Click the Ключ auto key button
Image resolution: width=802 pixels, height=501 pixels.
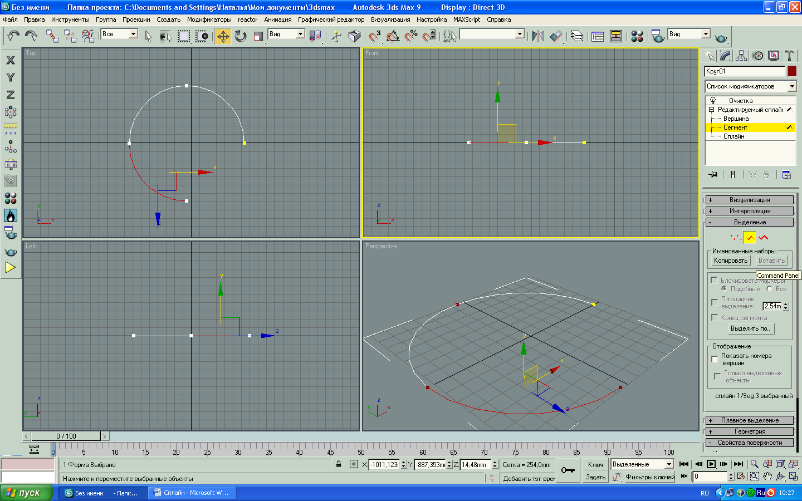point(595,464)
